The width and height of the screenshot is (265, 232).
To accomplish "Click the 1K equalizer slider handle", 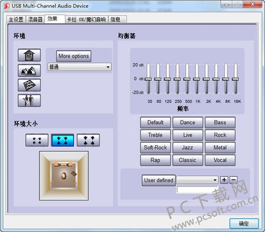I will pyautogui.click(x=197, y=79).
